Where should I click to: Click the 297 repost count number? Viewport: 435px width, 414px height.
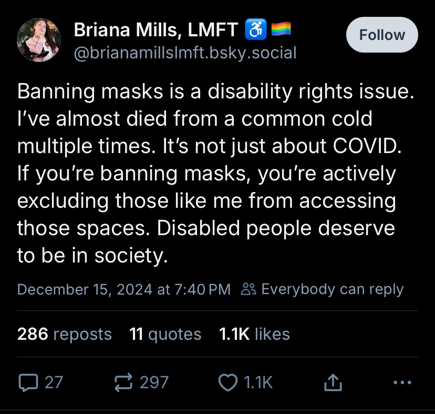tap(154, 382)
